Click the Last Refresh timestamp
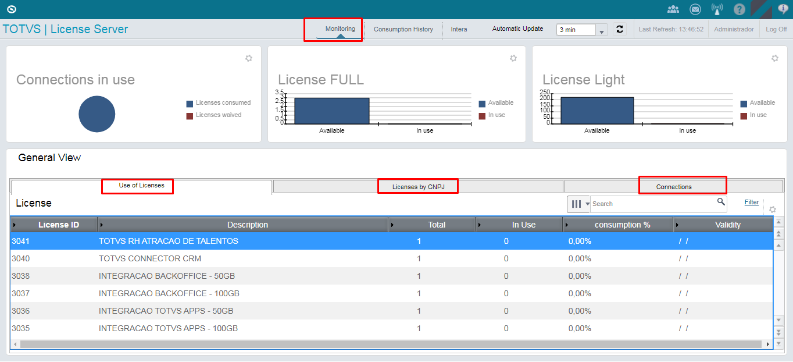The image size is (793, 362). tap(671, 29)
